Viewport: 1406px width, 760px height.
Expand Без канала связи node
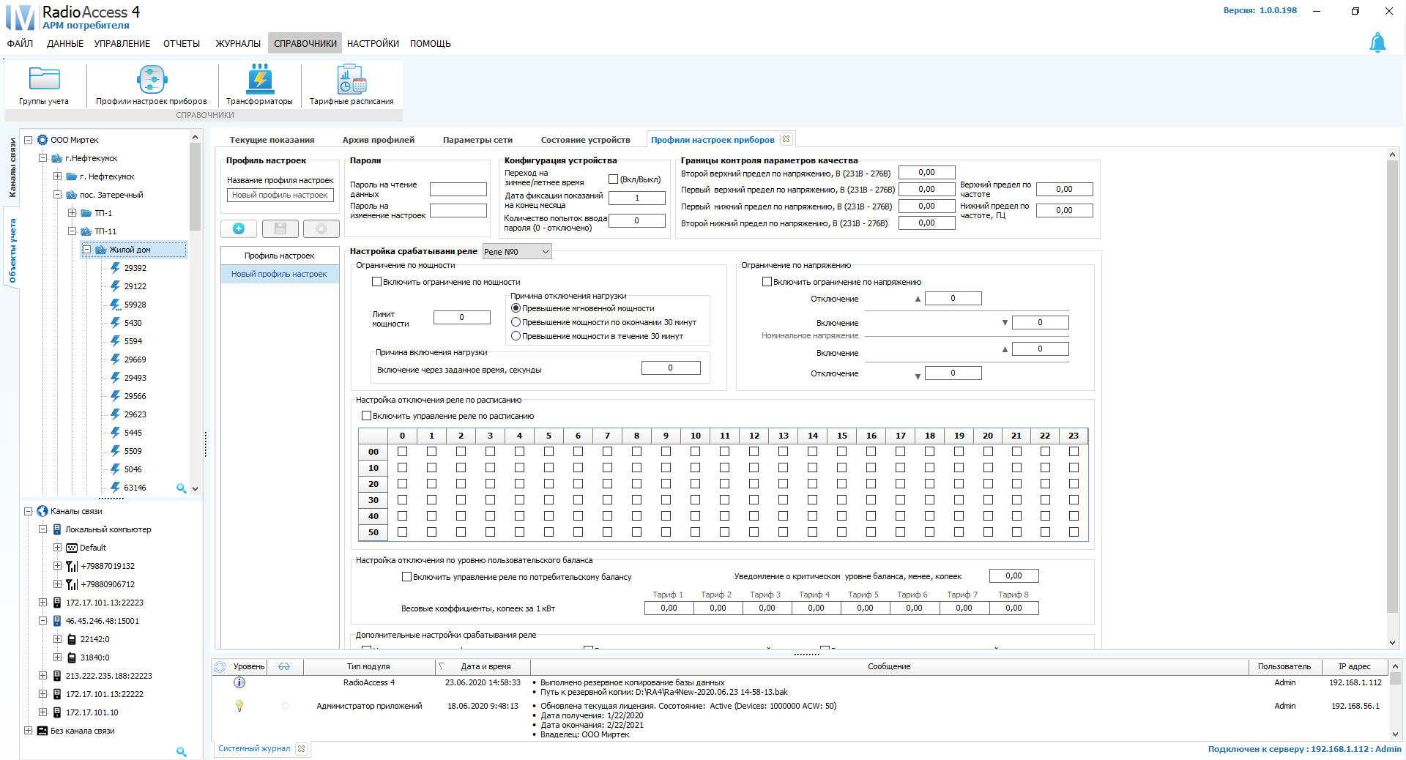[x=29, y=731]
